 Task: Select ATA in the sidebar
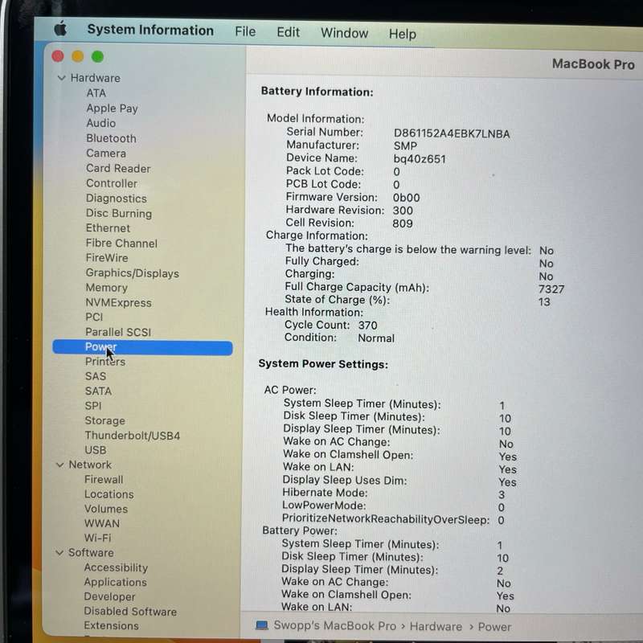tap(96, 93)
